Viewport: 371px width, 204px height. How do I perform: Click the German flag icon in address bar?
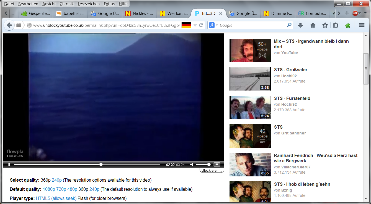(186, 25)
